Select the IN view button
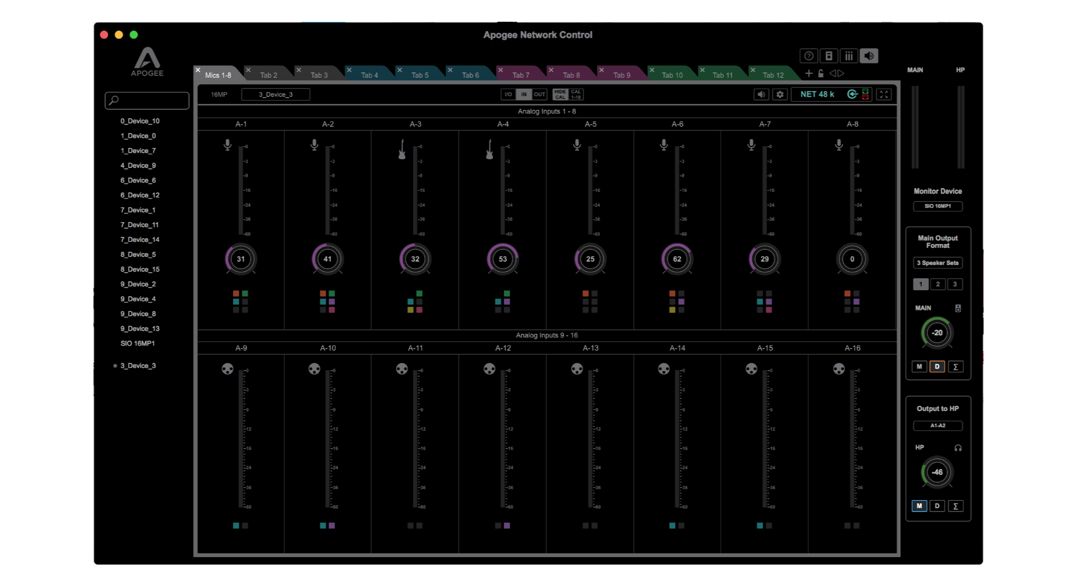The height and width of the screenshot is (587, 1077). pos(524,95)
